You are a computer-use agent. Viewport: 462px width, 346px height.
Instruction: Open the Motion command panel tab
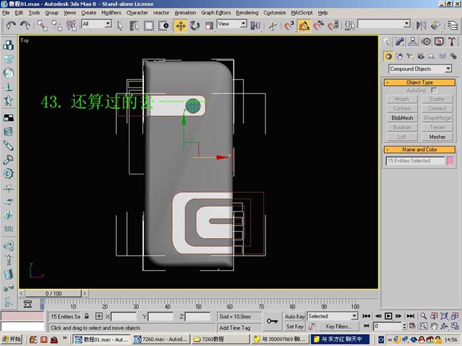[426, 42]
